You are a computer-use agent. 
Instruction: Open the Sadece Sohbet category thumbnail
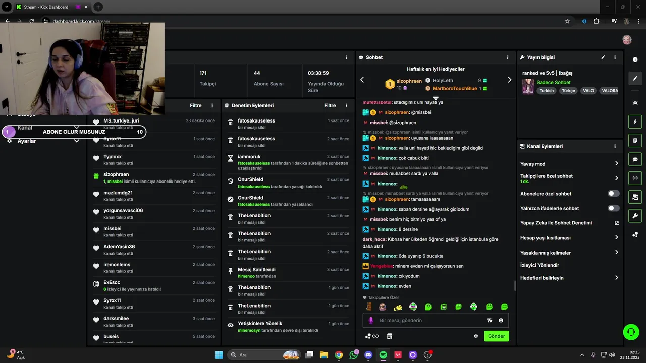528,86
